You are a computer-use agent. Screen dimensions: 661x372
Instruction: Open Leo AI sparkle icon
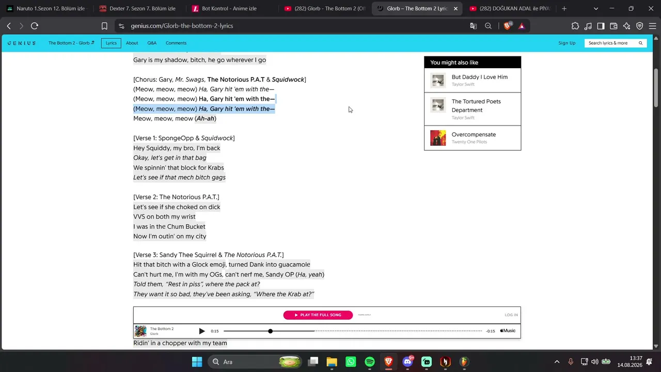point(627,26)
